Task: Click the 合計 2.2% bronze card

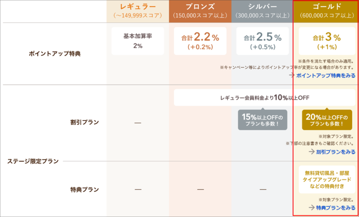Action: point(200,41)
